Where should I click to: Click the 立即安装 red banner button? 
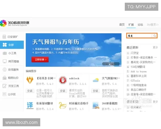click(x=40, y=59)
